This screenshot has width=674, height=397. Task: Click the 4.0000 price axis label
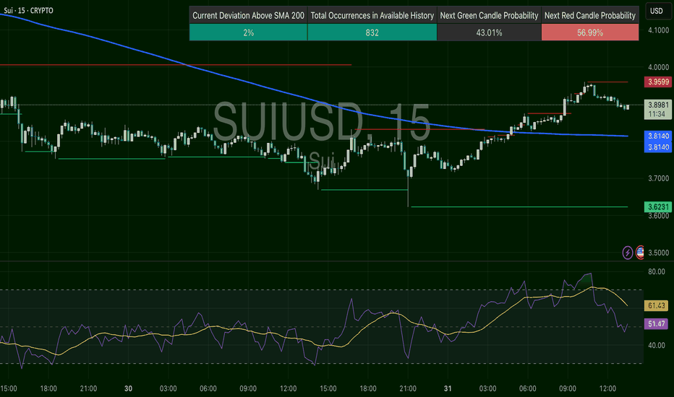[x=659, y=67]
